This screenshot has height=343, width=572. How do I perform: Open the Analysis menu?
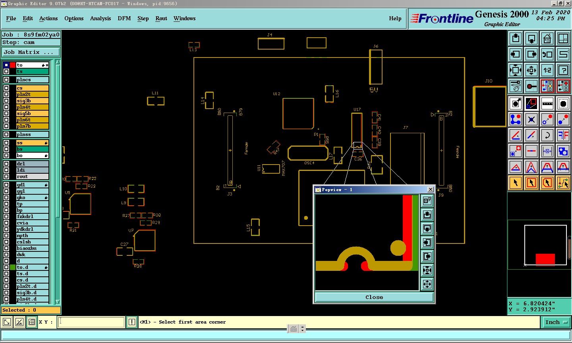point(100,19)
